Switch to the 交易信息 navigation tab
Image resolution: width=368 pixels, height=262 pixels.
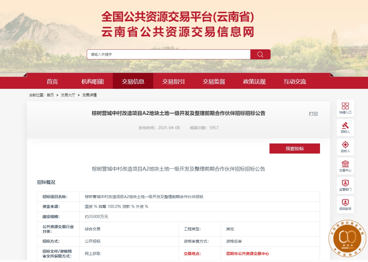pyautogui.click(x=133, y=81)
